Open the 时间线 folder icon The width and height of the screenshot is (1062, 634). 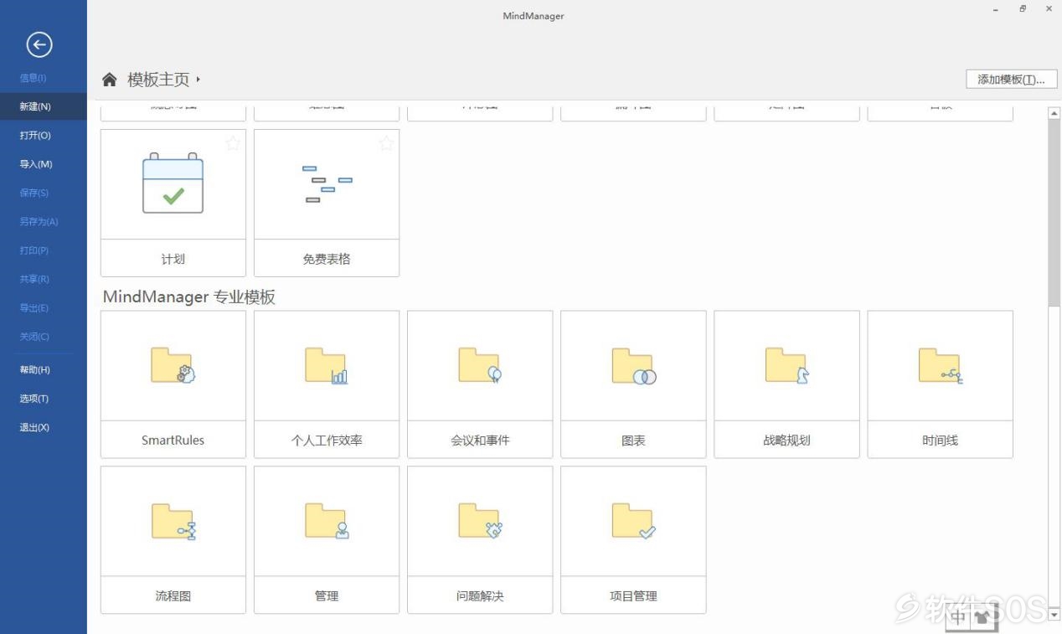coord(940,365)
